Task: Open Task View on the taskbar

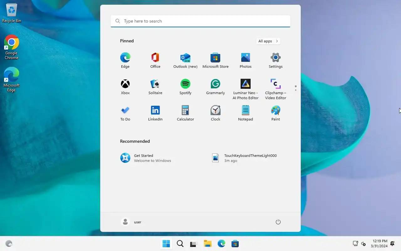Action: [194, 243]
